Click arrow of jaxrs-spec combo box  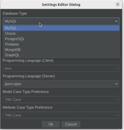click(116, 84)
